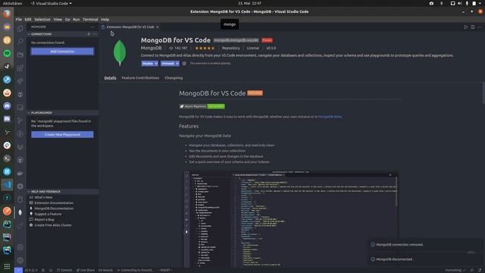Open Extension Documentation help item
Viewport: 485px width, 273px height.
pyautogui.click(x=54, y=203)
